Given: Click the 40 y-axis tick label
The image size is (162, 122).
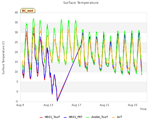Looking at the screenshot, I should pos(16,12).
